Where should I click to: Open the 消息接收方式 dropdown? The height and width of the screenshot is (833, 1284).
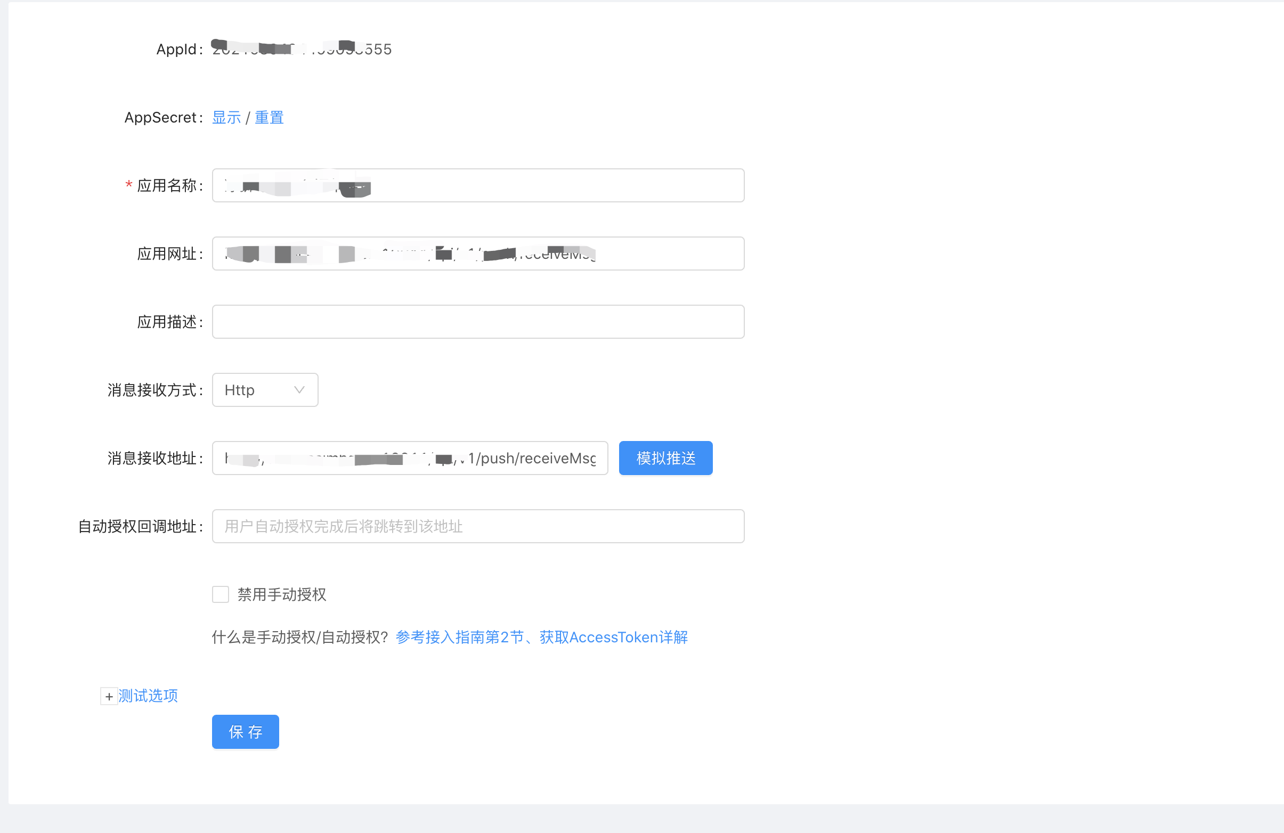[265, 389]
